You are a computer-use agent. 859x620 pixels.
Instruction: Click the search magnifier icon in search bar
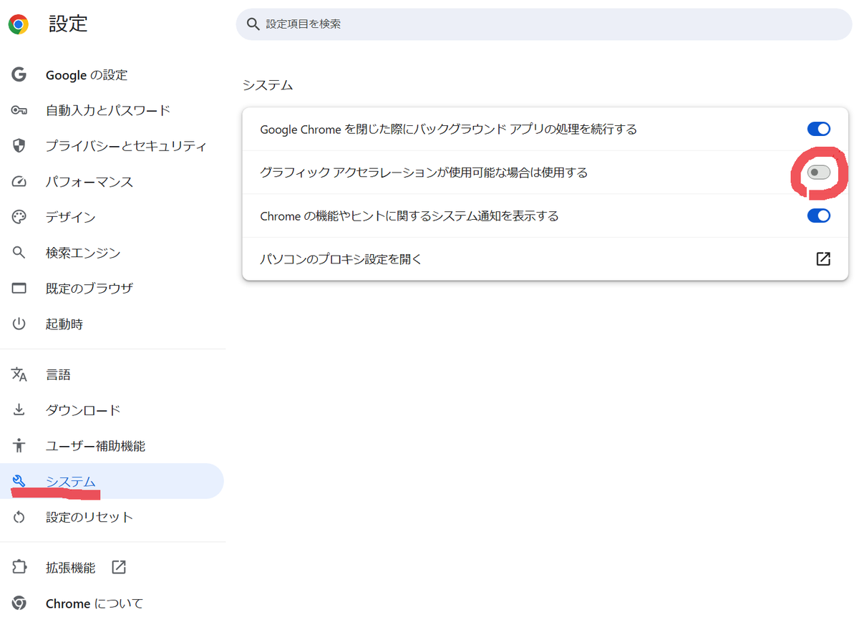pyautogui.click(x=253, y=24)
